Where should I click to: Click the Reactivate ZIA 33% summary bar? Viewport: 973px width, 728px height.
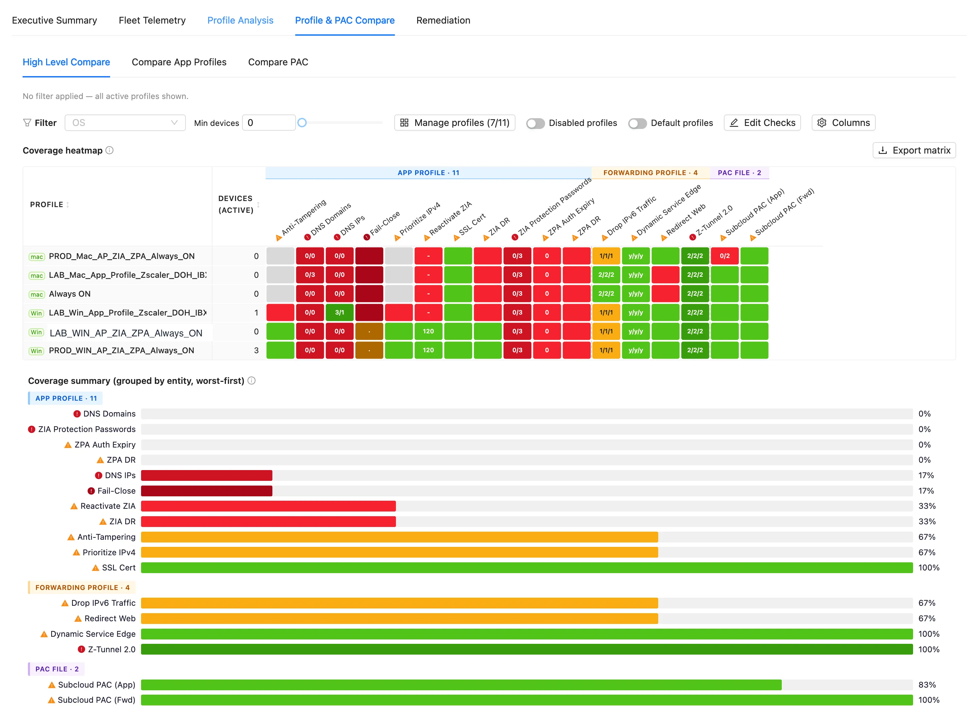point(268,506)
